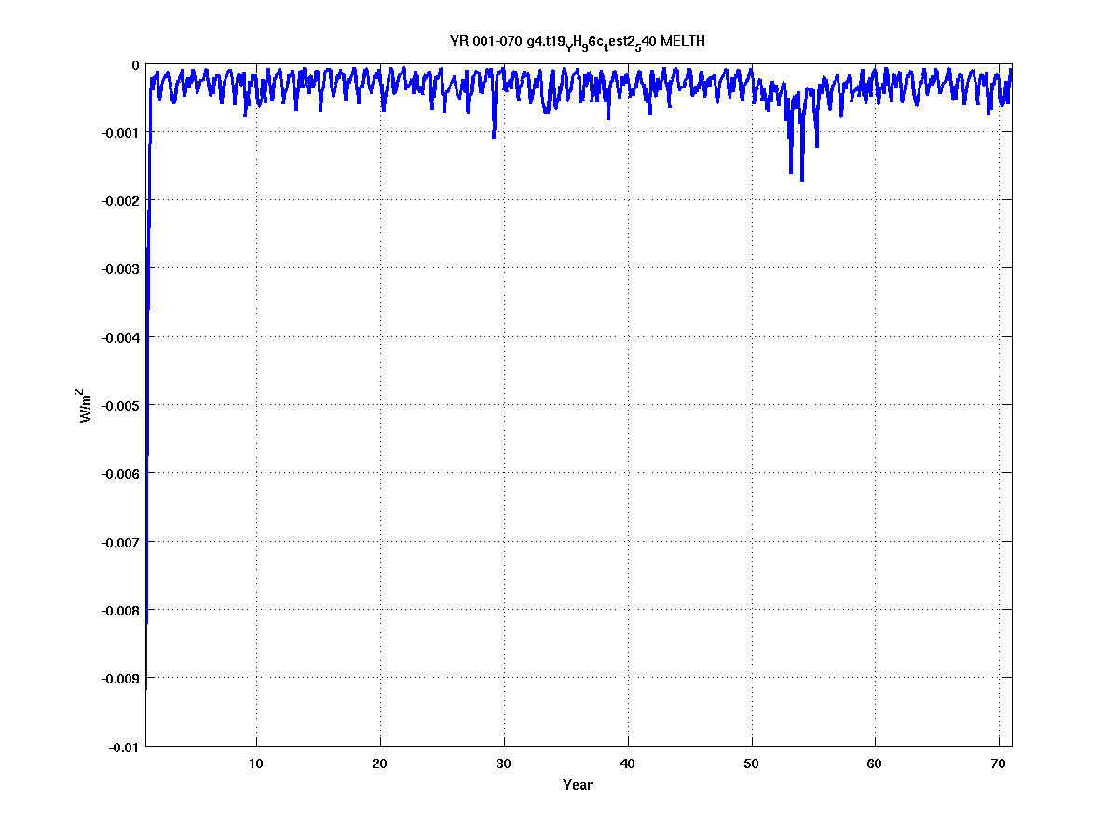
Task: Click x-axis tick label 50
Action: 752,764
